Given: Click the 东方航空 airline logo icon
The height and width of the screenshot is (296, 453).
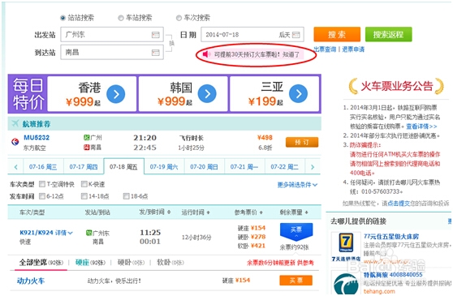Looking at the screenshot, I should [x=15, y=142].
